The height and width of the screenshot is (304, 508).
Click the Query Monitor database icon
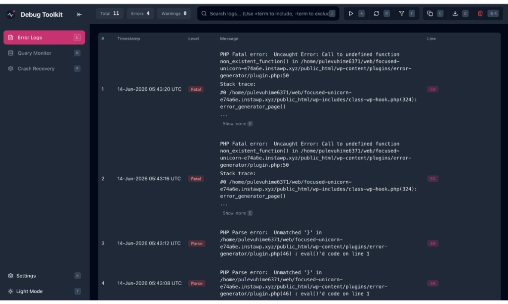coord(11,53)
